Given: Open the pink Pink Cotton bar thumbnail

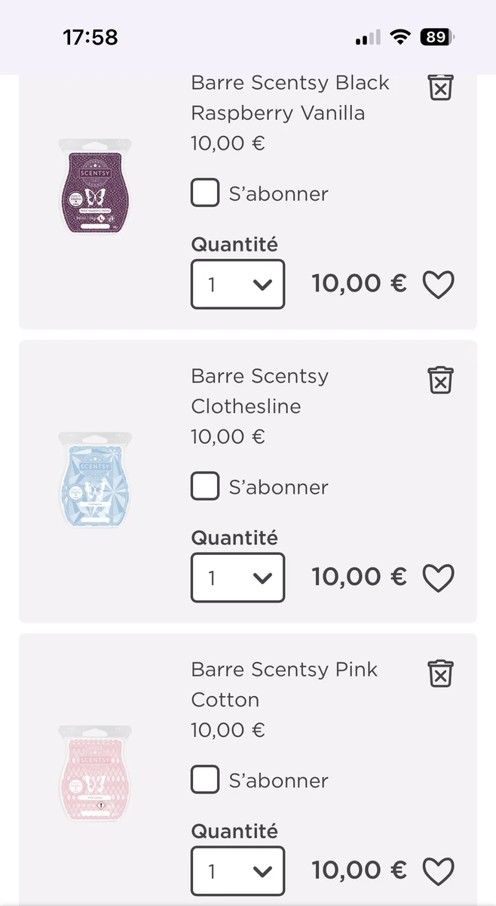Looking at the screenshot, I should pos(95,773).
